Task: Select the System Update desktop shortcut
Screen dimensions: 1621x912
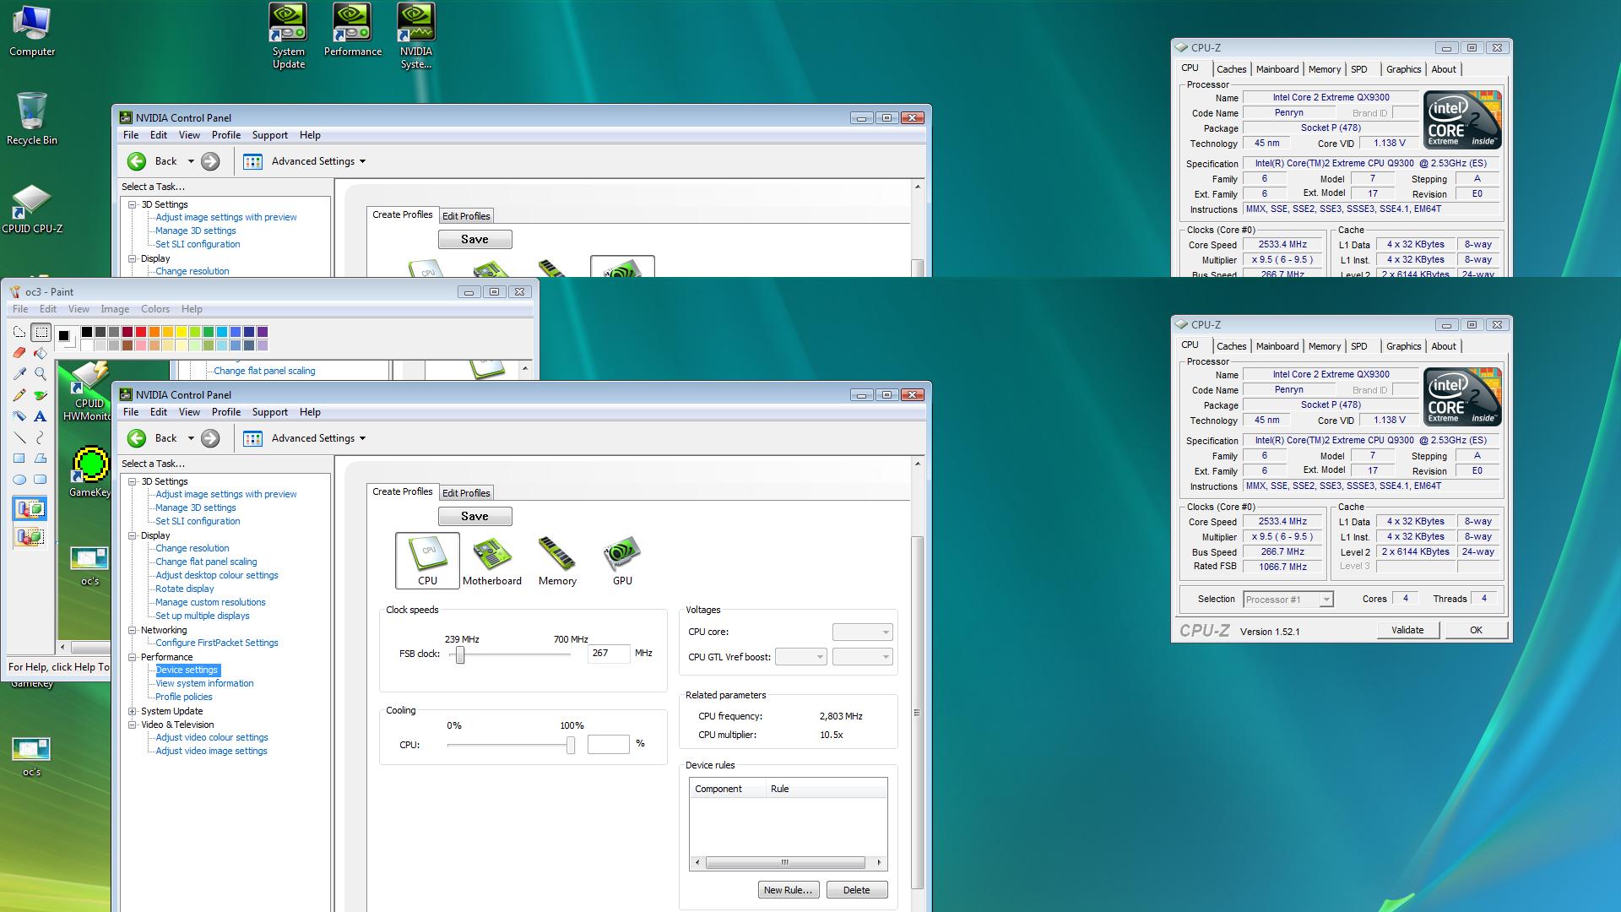Action: (x=289, y=36)
